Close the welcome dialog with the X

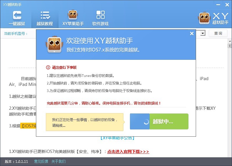pyautogui.click(x=192, y=34)
